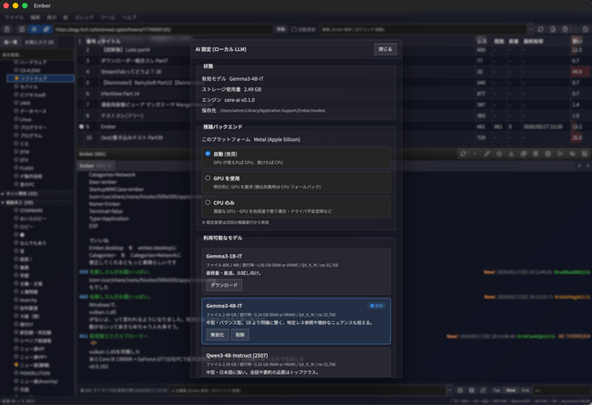
Task: Click the Top button in bottom bar
Action: 496,390
